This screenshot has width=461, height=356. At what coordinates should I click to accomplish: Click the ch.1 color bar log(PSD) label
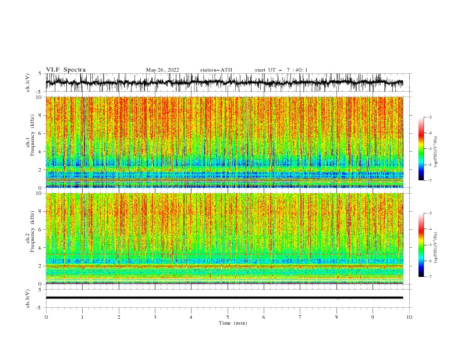point(436,152)
